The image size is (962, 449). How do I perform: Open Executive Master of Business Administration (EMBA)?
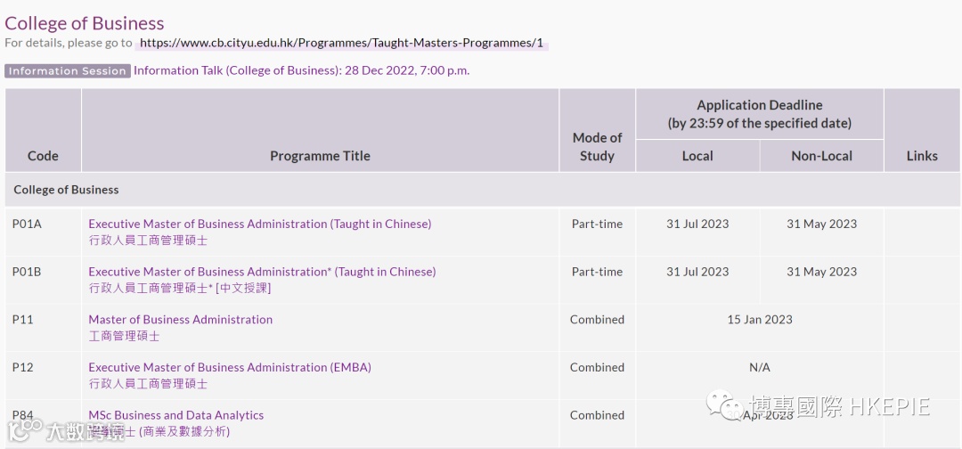coord(230,367)
